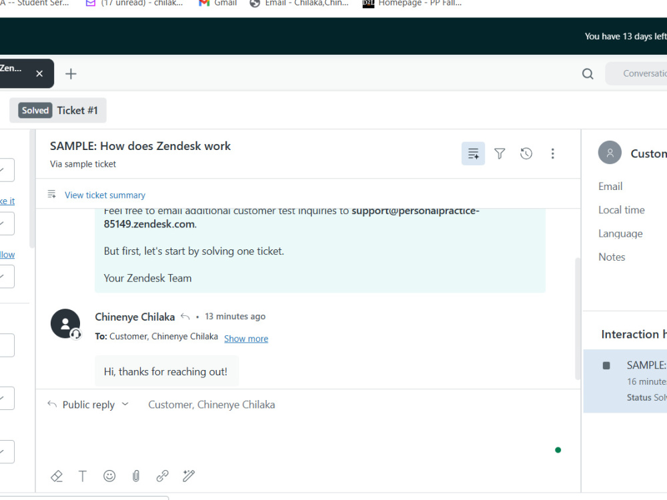
Task: Click the conversation vertical scrollbar
Action: click(578, 319)
